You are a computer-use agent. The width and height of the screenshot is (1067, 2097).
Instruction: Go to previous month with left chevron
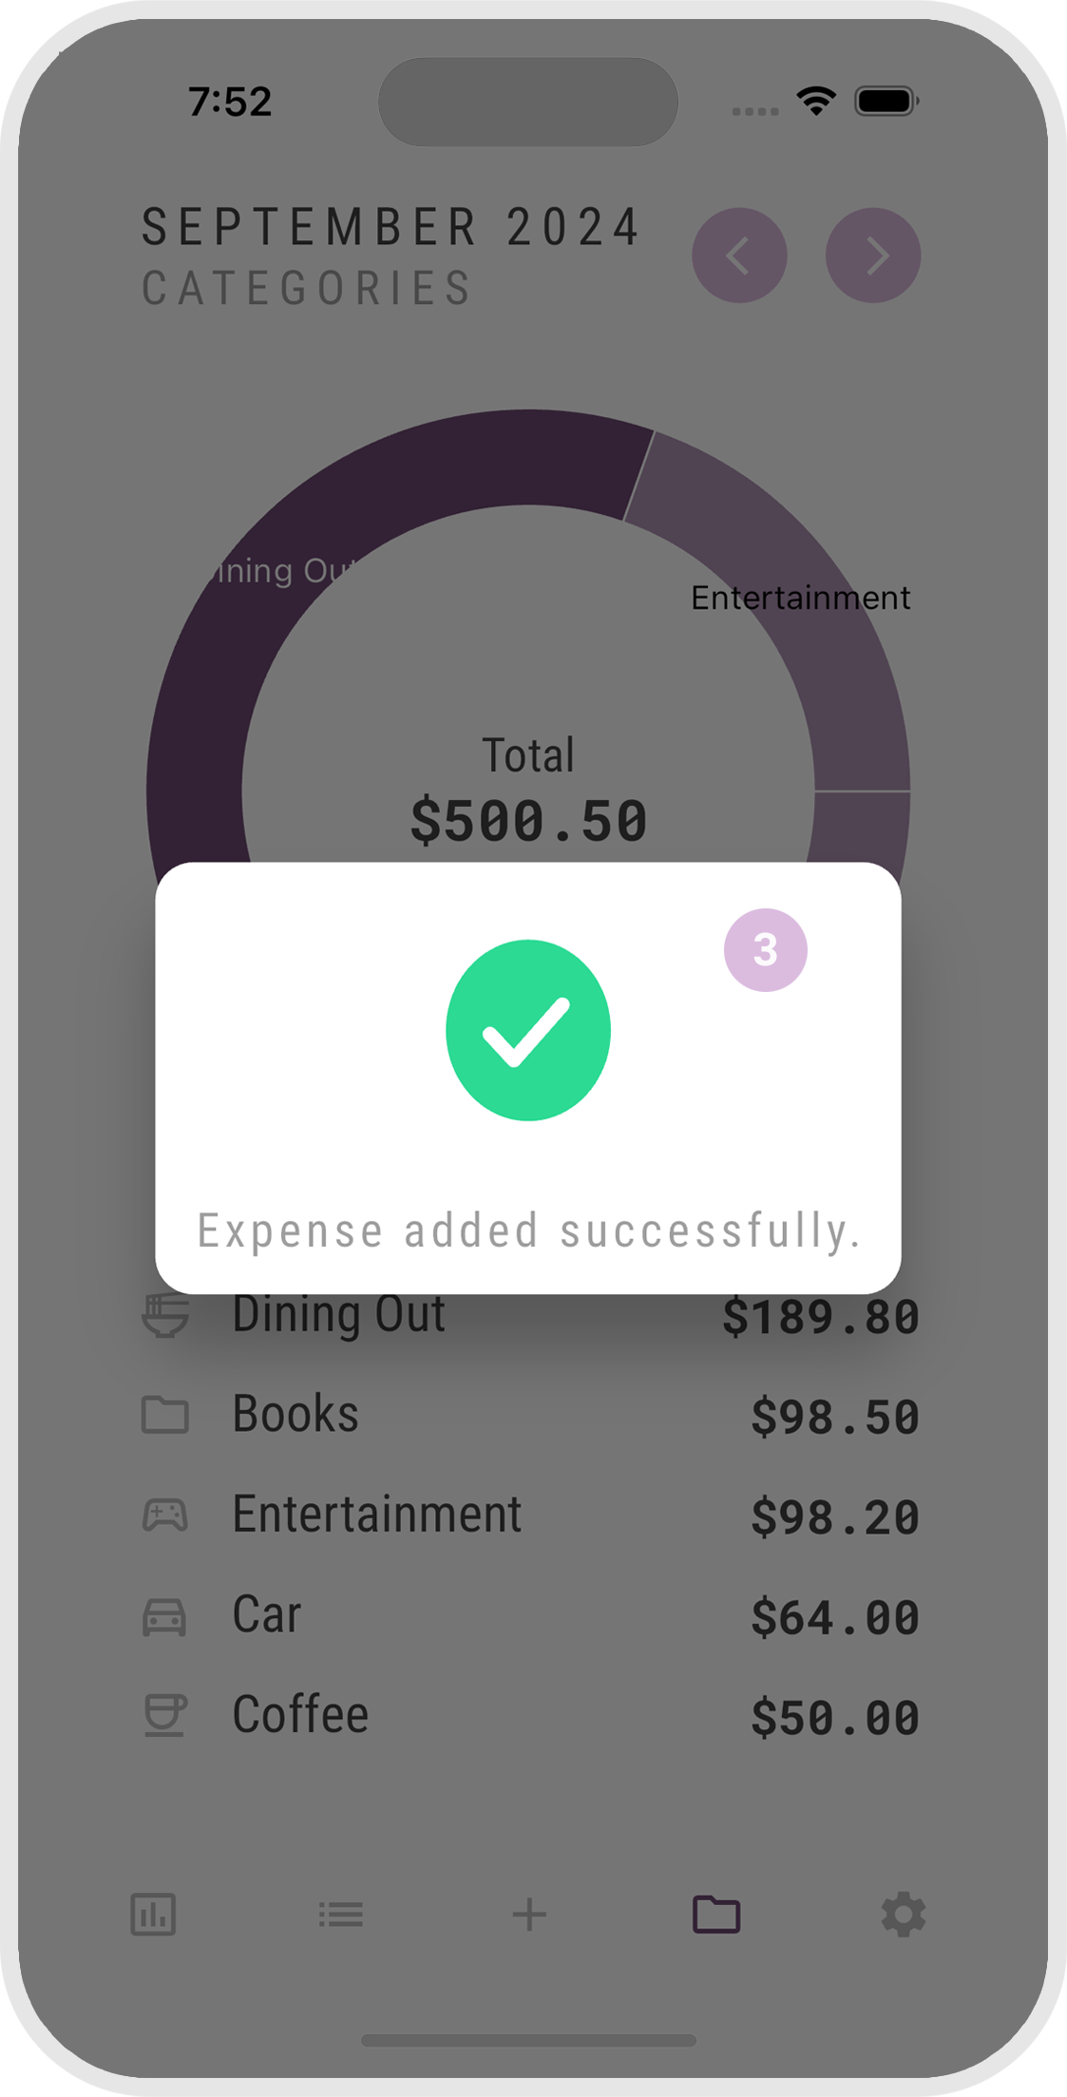739,256
